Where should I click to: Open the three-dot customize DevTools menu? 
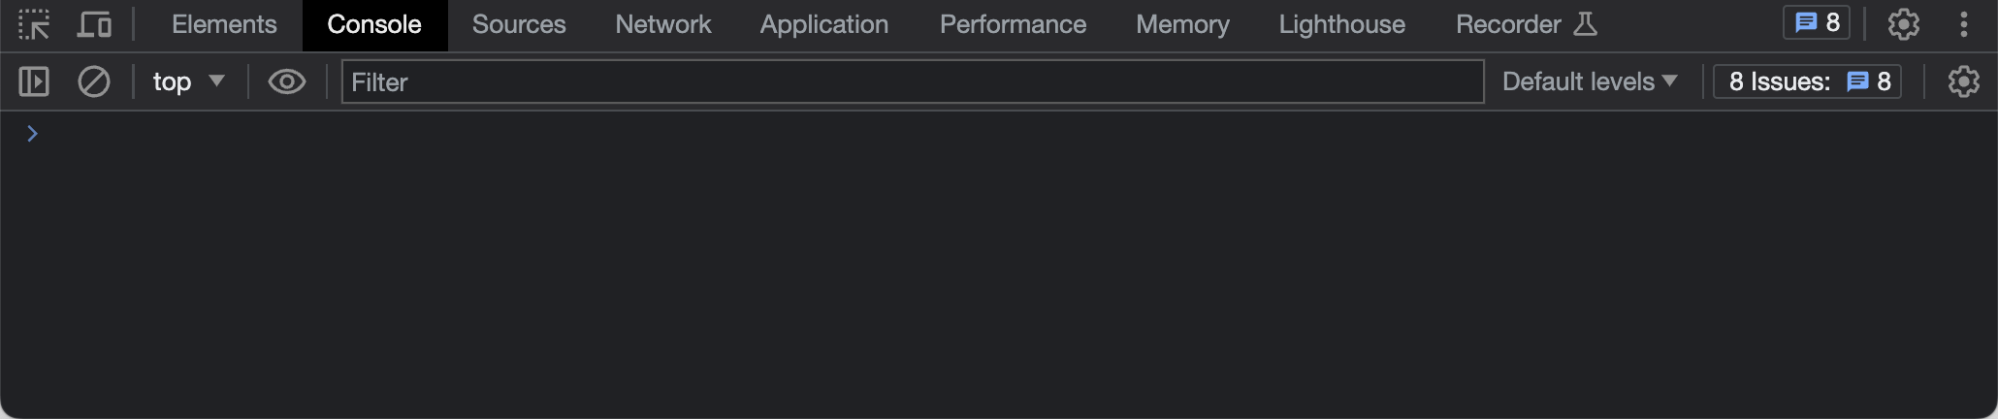(x=1963, y=24)
